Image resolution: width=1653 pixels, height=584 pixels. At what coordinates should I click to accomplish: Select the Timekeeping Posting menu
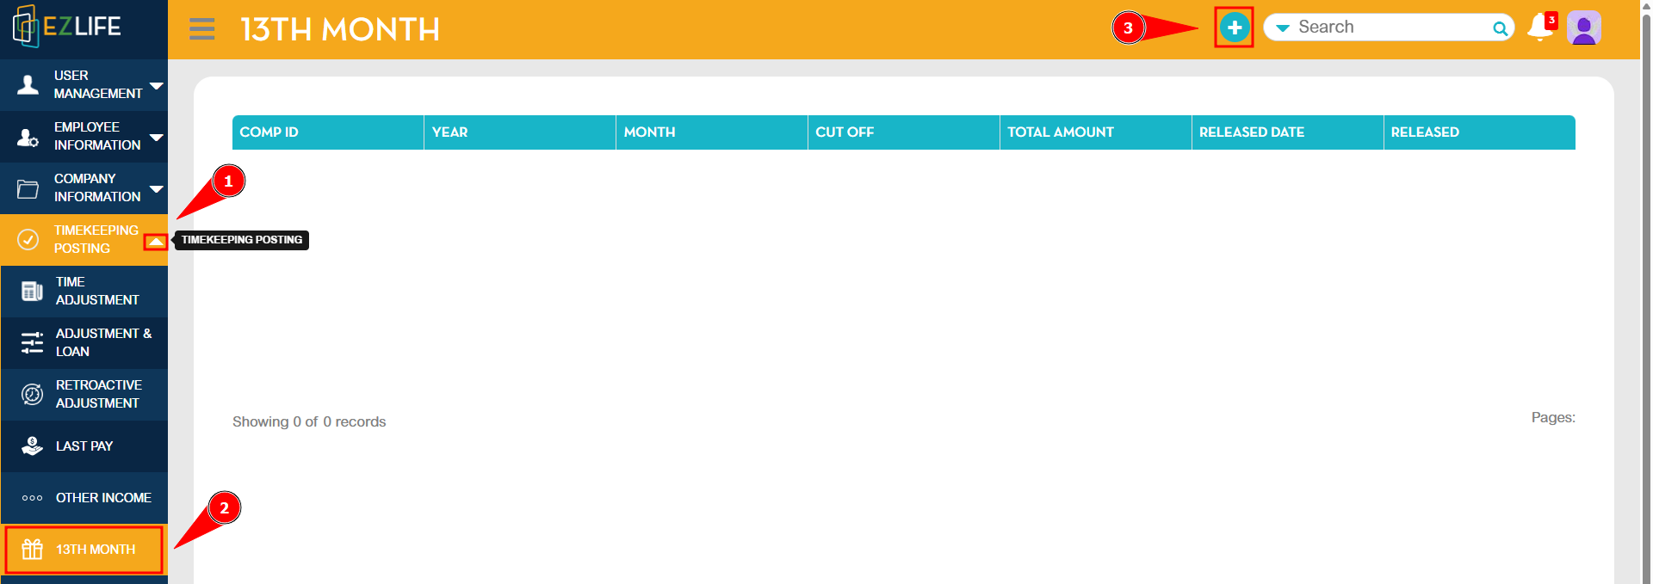84,239
